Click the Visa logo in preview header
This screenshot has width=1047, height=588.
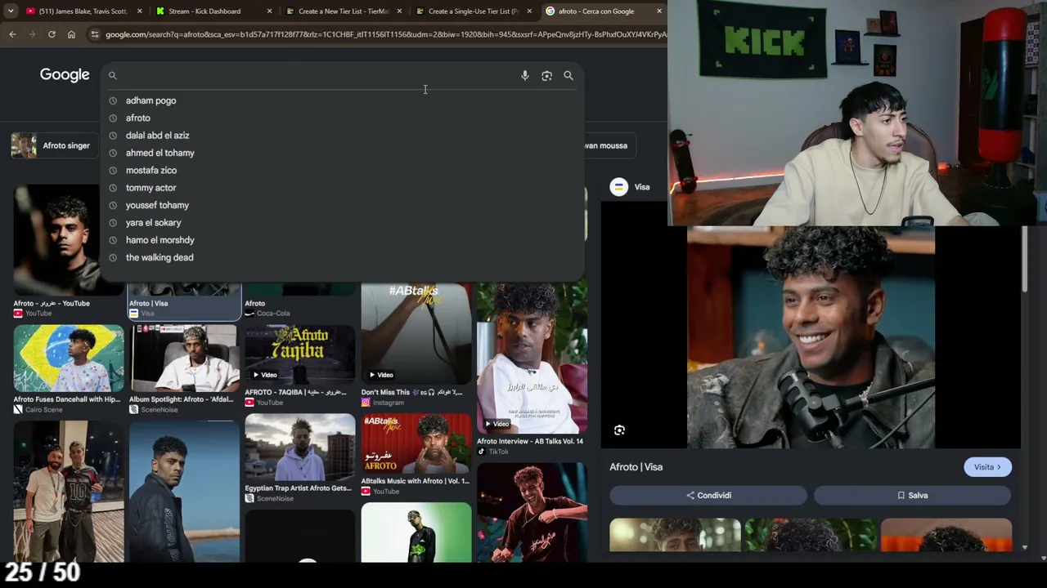(619, 187)
